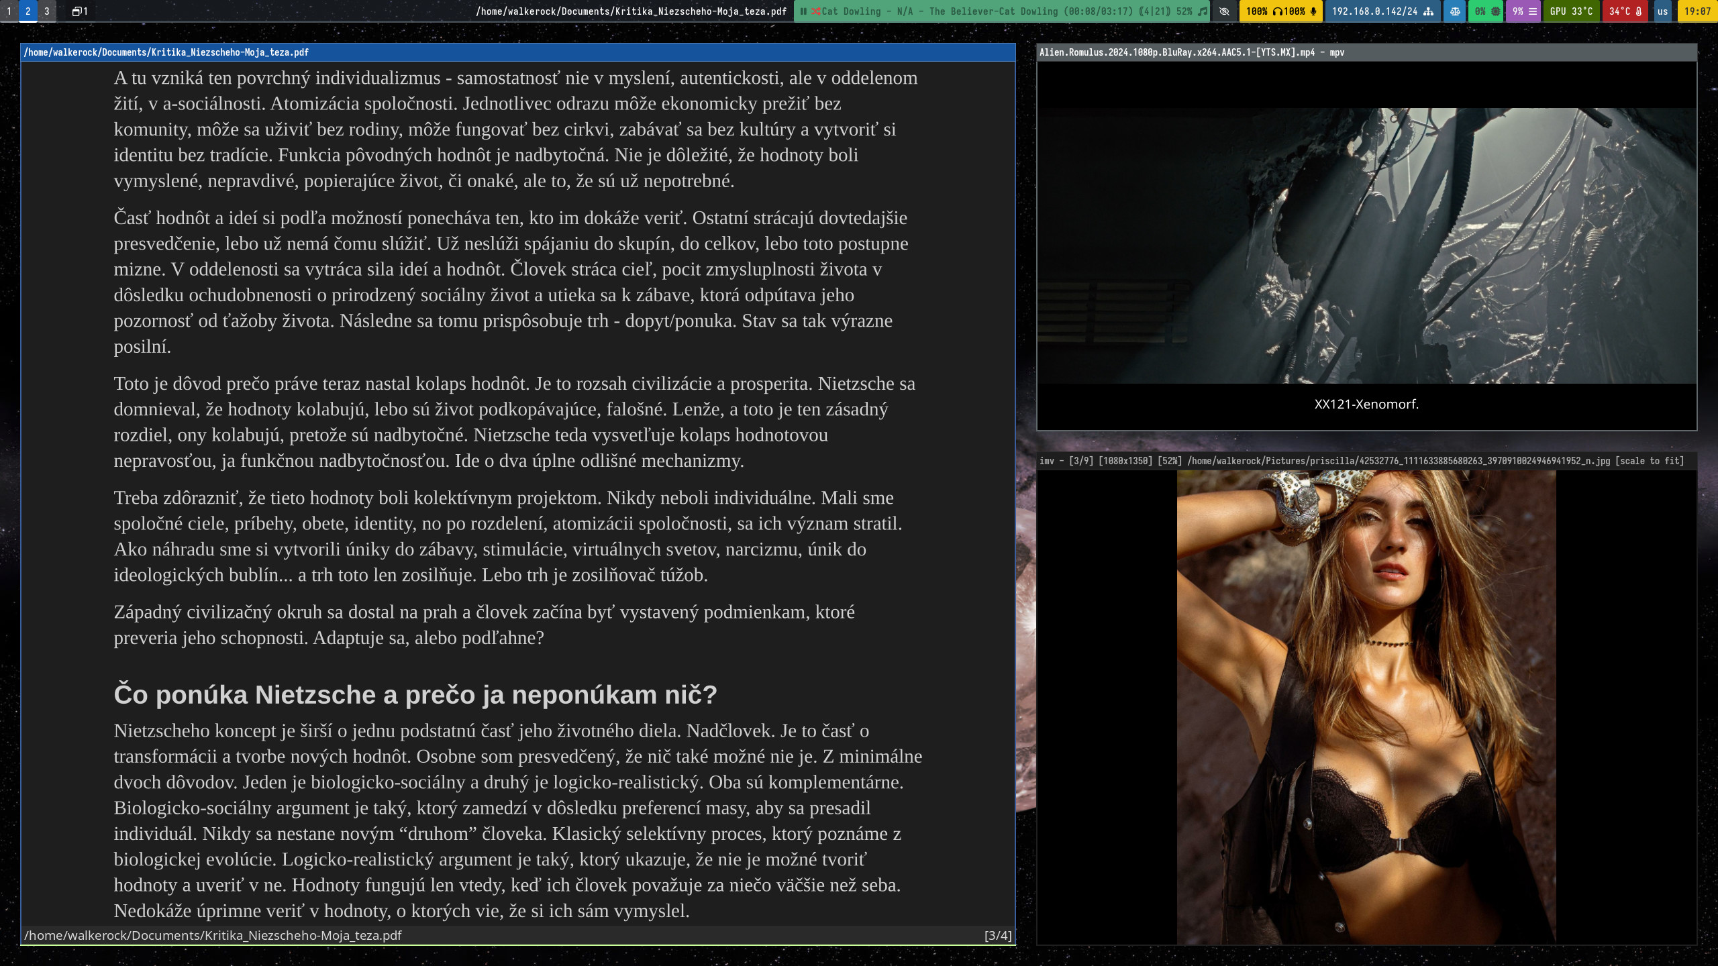Click the GPU 33°C module
The height and width of the screenshot is (966, 1718).
click(x=1571, y=11)
